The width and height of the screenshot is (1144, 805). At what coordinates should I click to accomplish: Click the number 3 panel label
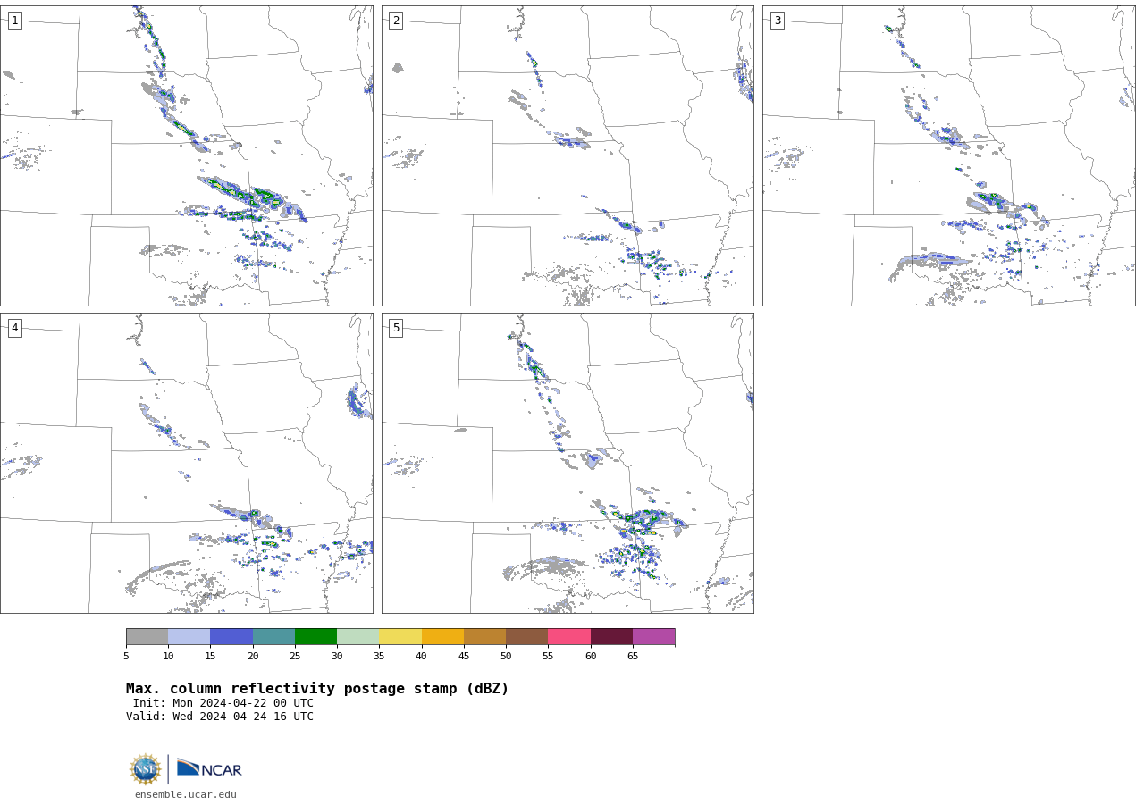(x=777, y=21)
